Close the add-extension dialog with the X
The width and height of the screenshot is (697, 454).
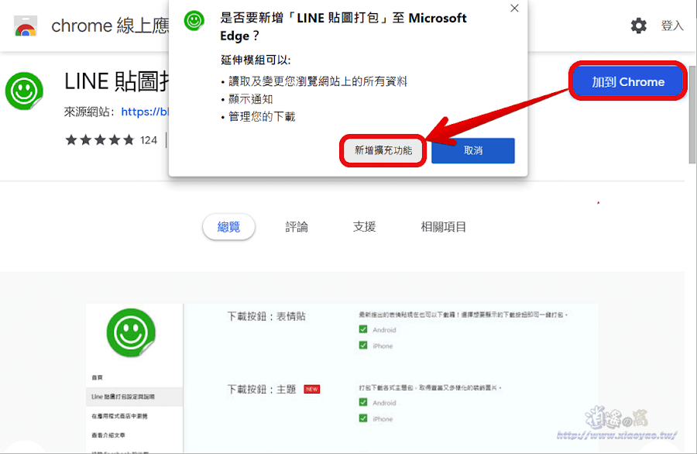click(x=514, y=8)
